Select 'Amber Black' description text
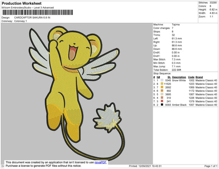Viewport: 219px width, 169px height. pos(179,105)
